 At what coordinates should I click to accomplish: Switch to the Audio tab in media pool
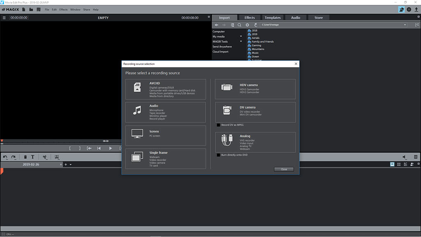[x=296, y=18]
